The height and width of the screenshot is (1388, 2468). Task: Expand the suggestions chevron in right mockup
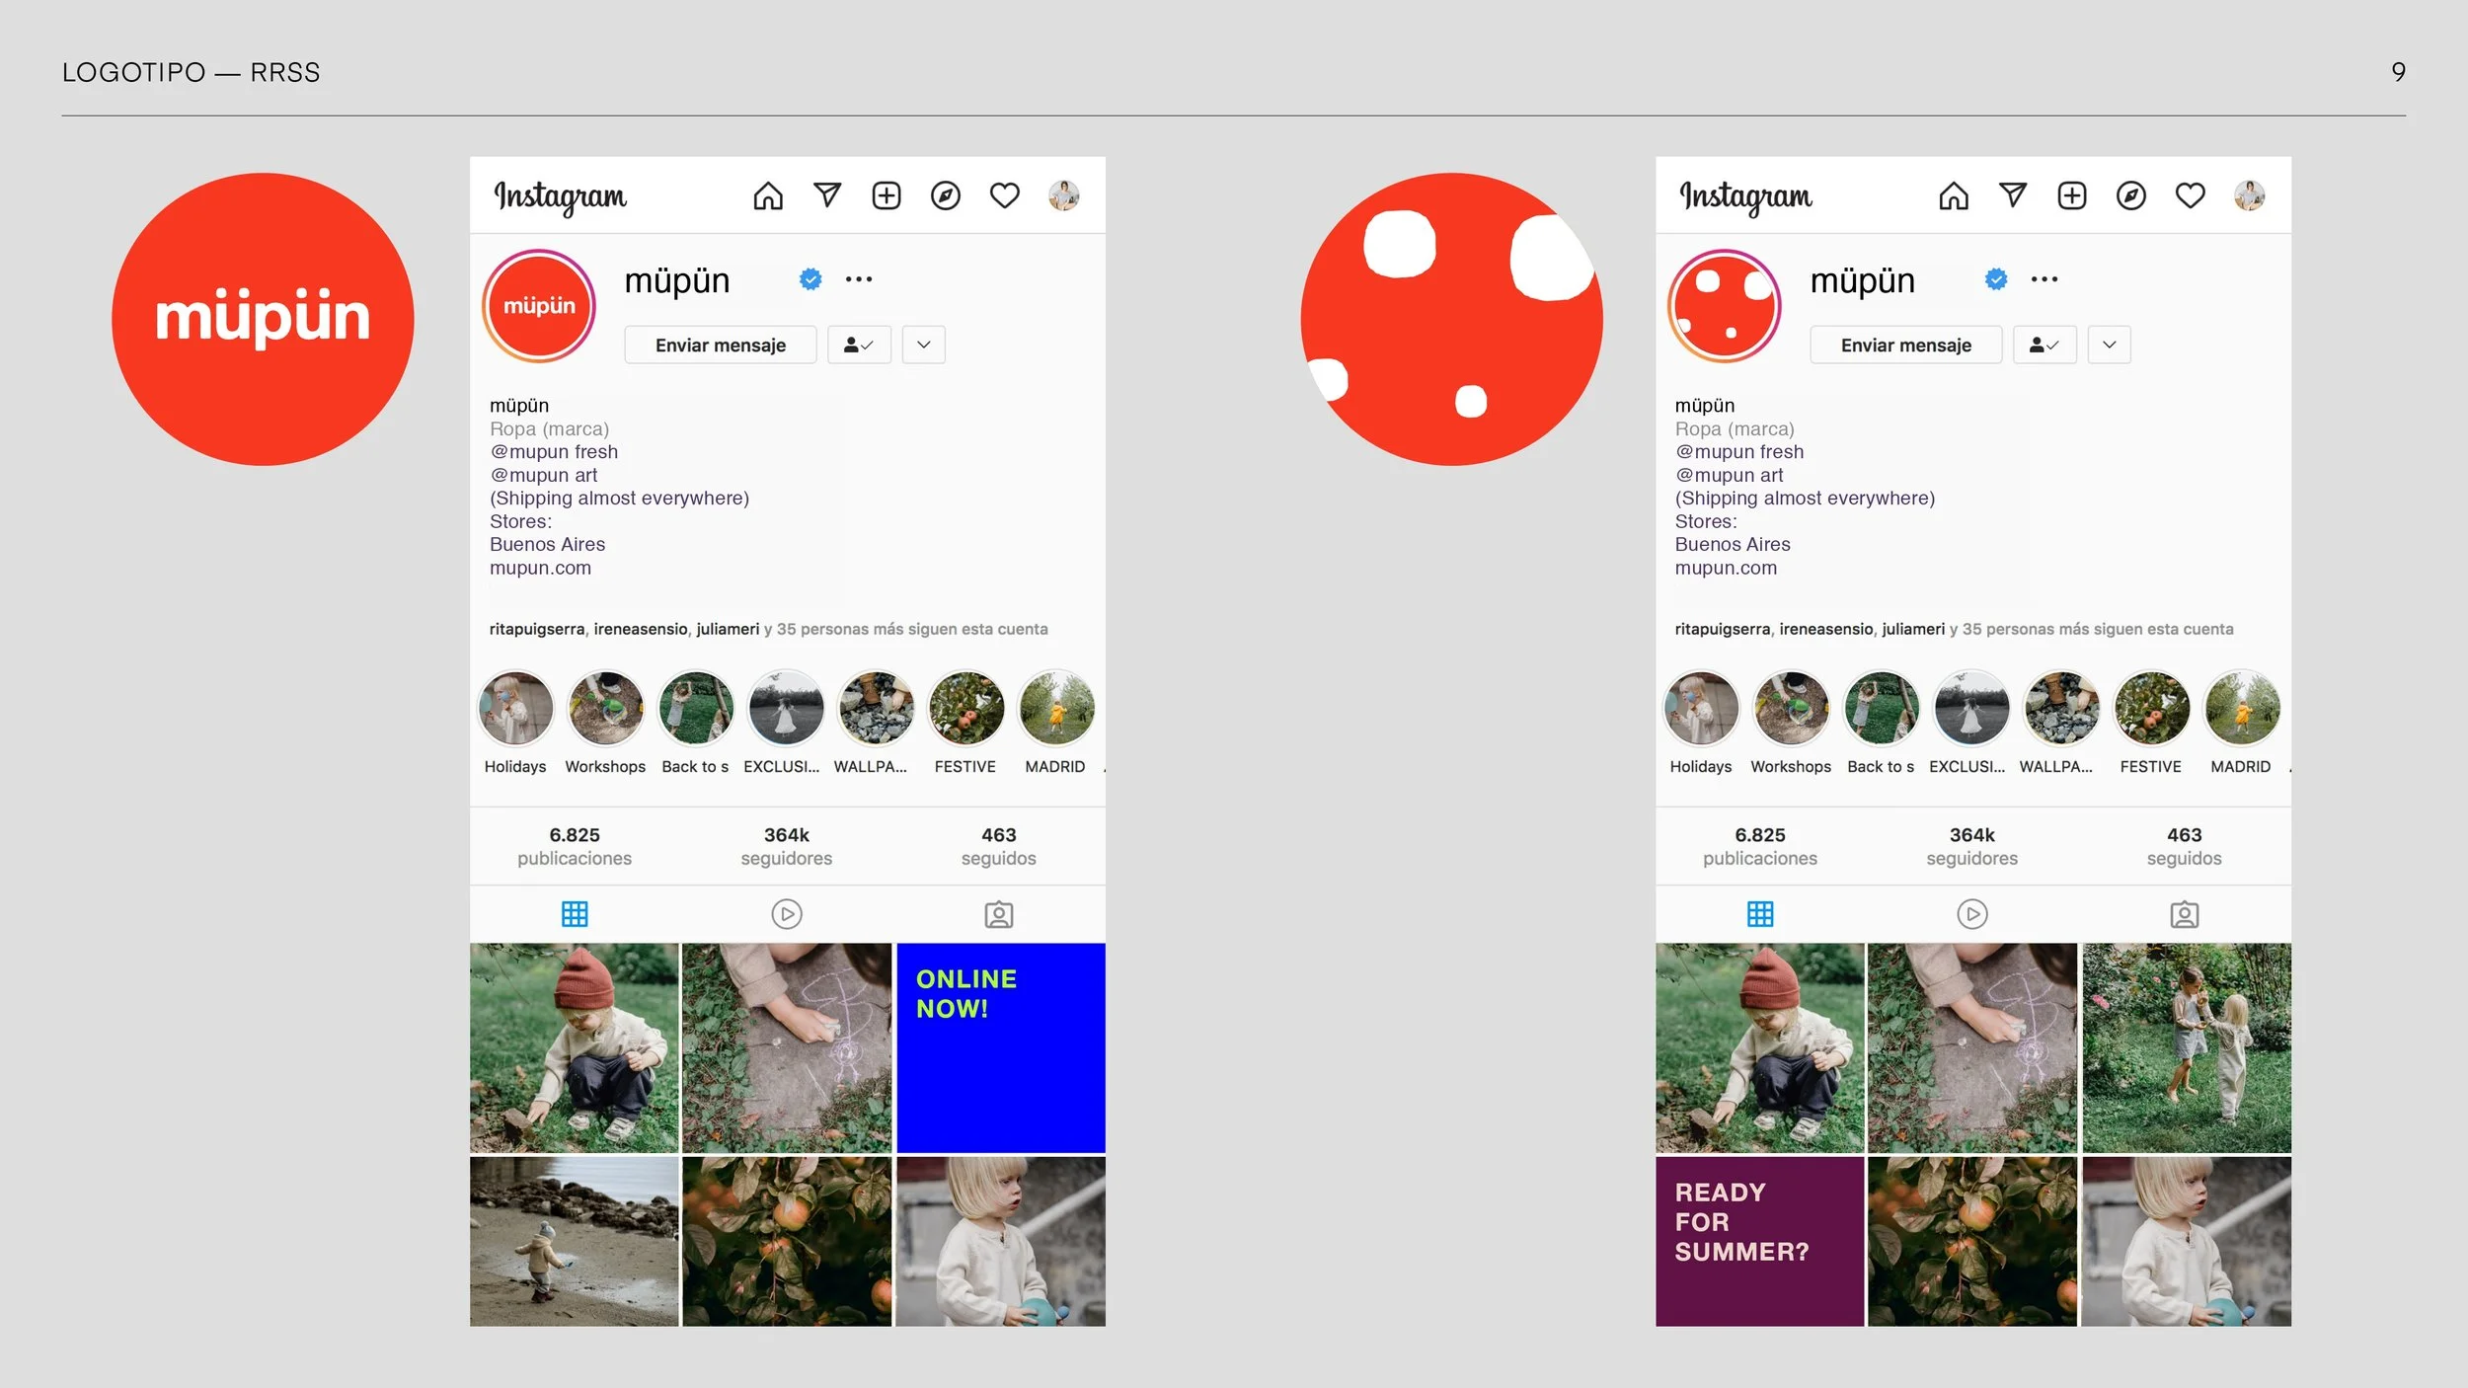2110,345
